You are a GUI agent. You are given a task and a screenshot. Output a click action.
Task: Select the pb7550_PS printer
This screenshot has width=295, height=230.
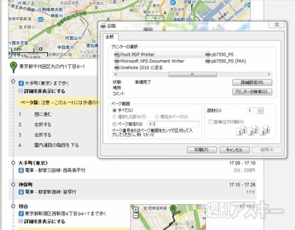click(x=219, y=55)
